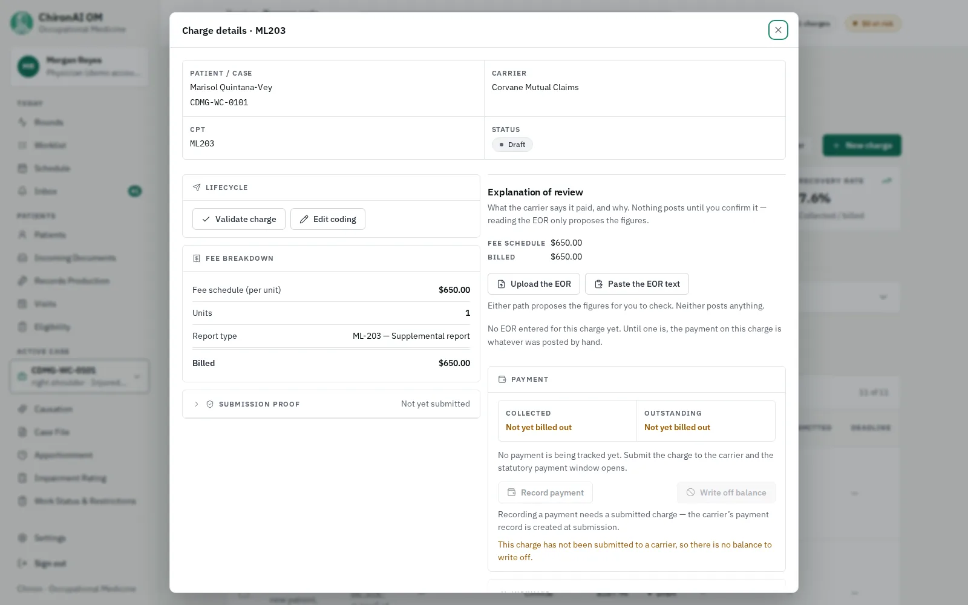
Task: Click the ChironAI OM logo icon
Action: tap(22, 23)
